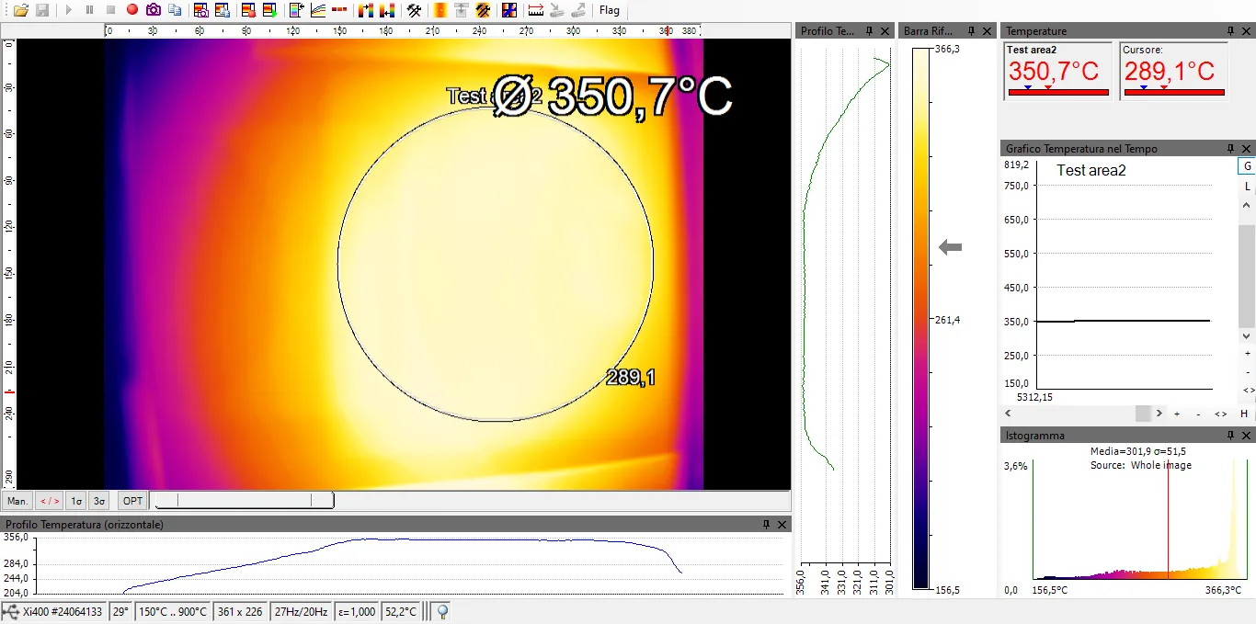Click the play button in the toolbar
Screen dimensions: 1256x624
point(68,10)
